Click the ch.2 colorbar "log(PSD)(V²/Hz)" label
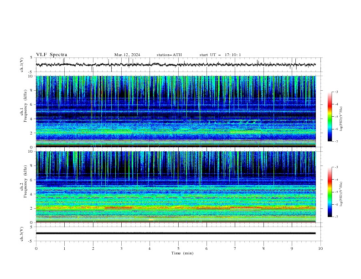The width and height of the screenshot is (361, 279). tap(341, 194)
